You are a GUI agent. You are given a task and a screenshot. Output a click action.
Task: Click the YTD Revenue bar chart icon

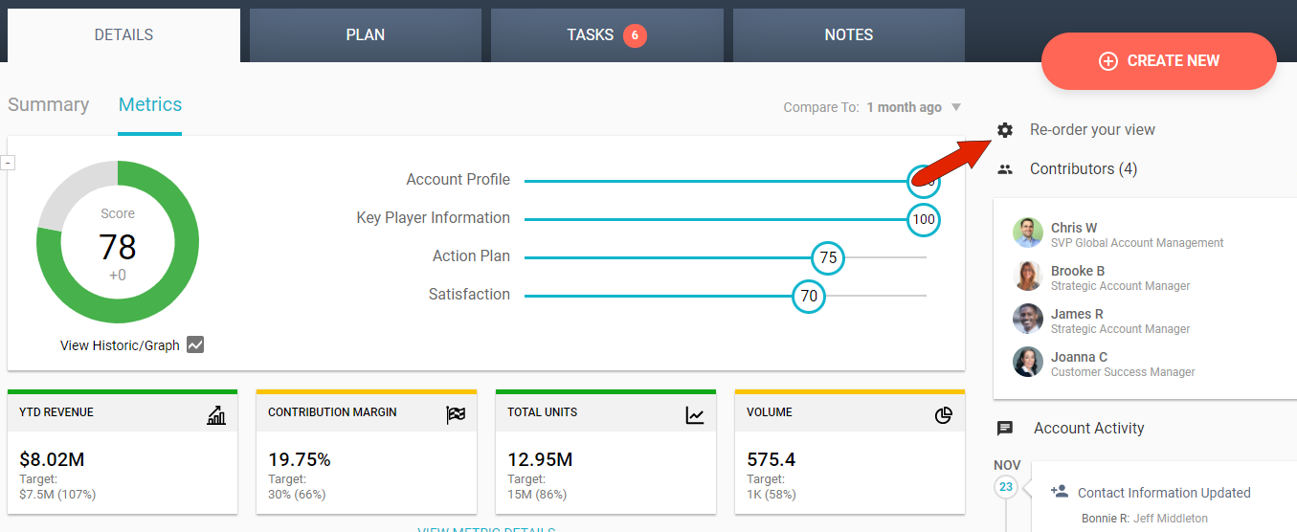216,415
